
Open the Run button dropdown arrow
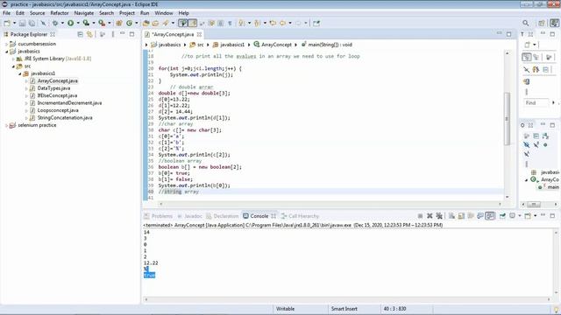click(x=78, y=24)
